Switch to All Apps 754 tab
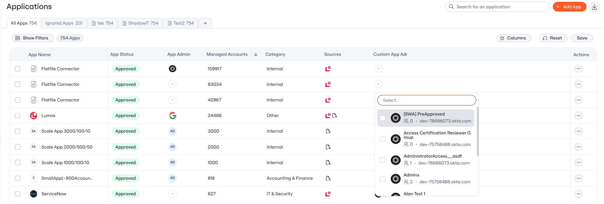 (x=24, y=23)
